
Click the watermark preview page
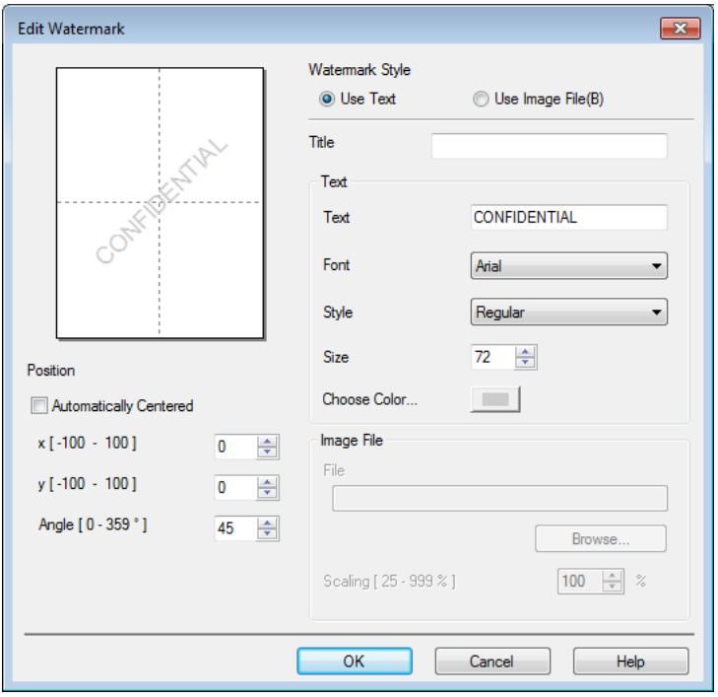(x=160, y=203)
